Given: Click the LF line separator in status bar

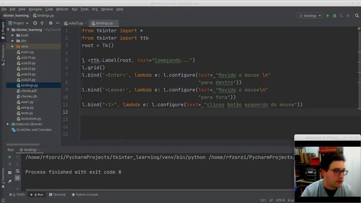Looking at the screenshot, I should click(271, 200).
